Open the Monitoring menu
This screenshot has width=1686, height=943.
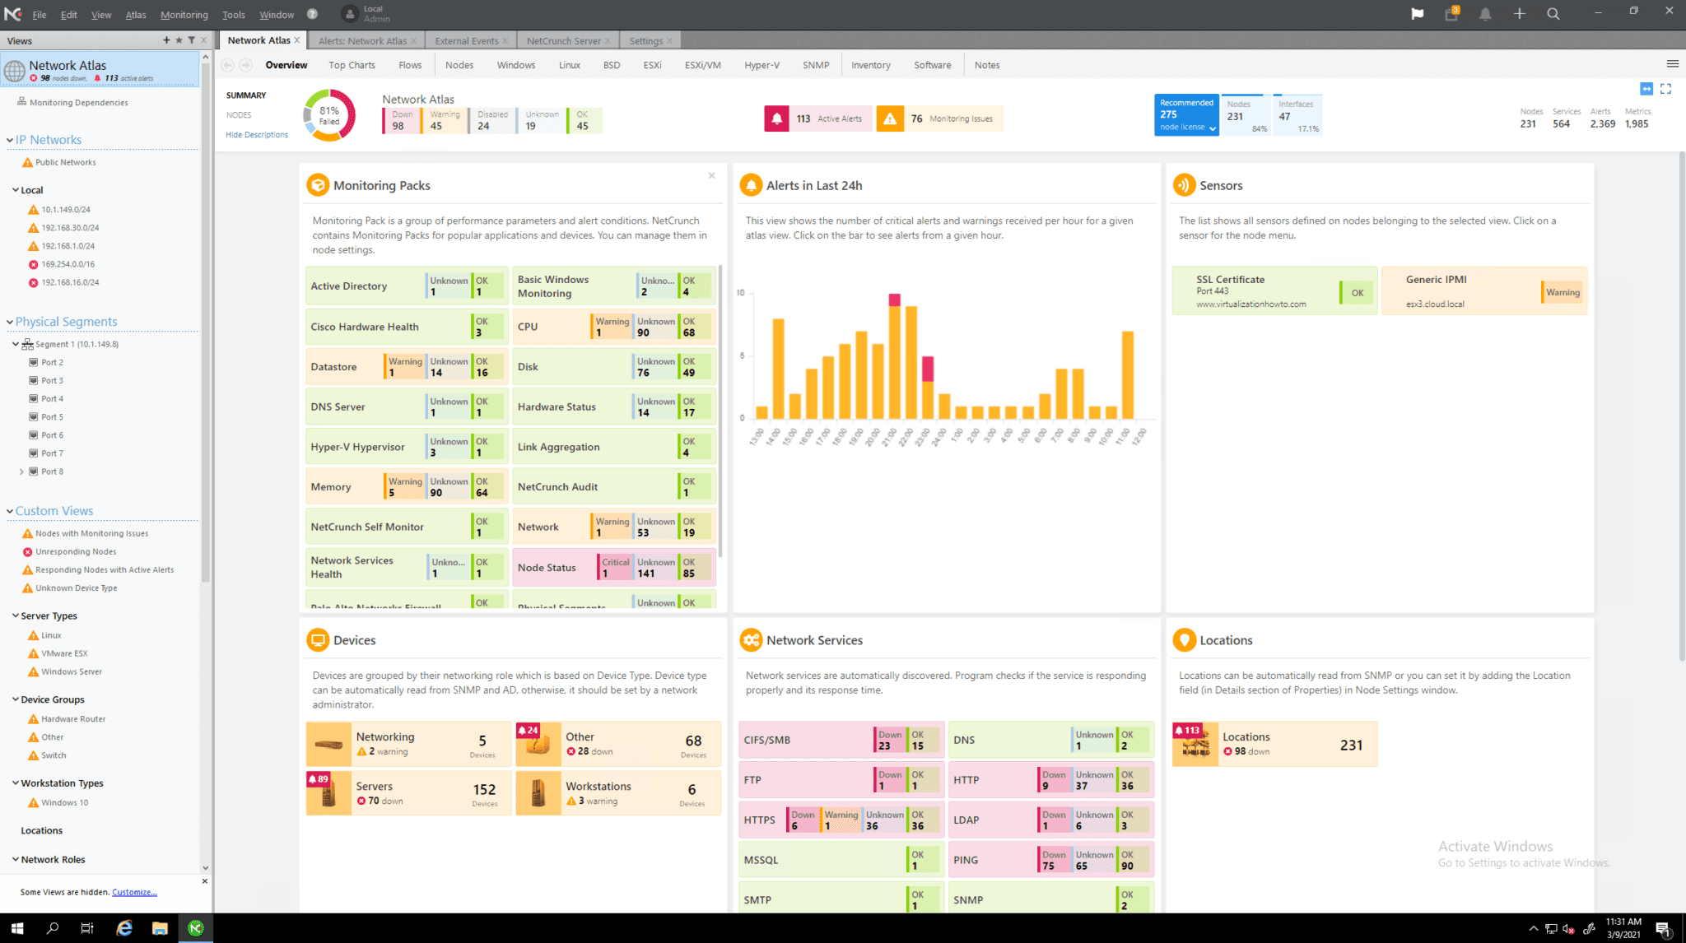(183, 14)
